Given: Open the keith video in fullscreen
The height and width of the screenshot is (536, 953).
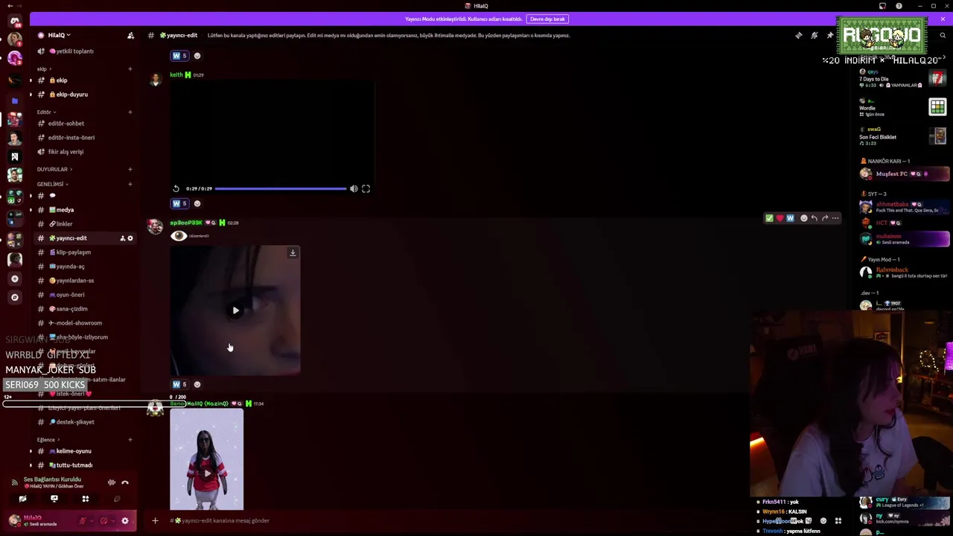Looking at the screenshot, I should point(366,189).
